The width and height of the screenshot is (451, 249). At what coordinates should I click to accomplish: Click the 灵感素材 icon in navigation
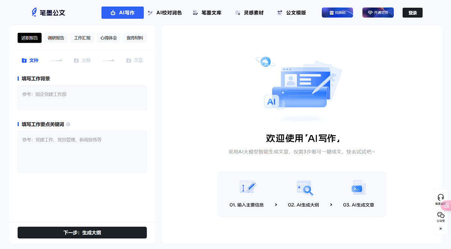238,12
